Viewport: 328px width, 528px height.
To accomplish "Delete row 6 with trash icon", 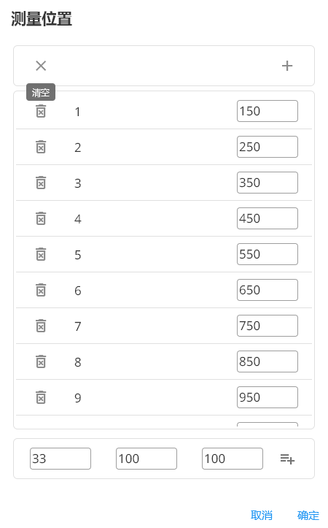I will (41, 290).
